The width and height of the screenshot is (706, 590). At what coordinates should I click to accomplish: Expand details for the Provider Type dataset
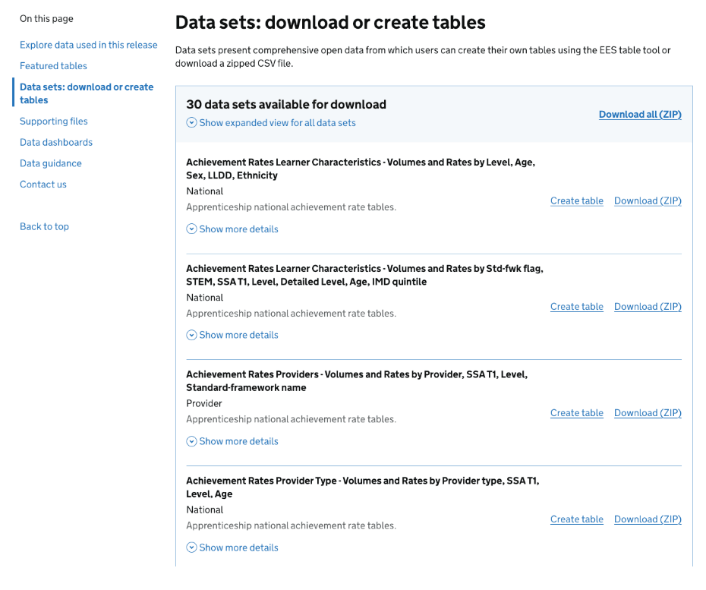191,547
